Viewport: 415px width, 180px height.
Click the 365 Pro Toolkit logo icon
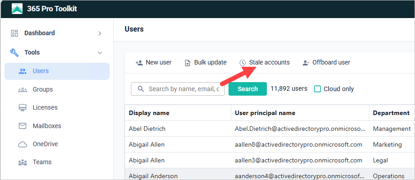(17, 9)
